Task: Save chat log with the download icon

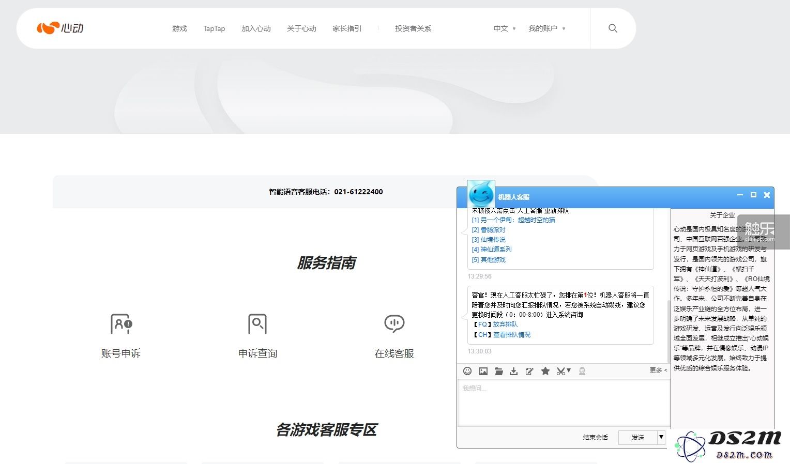Action: (x=513, y=371)
